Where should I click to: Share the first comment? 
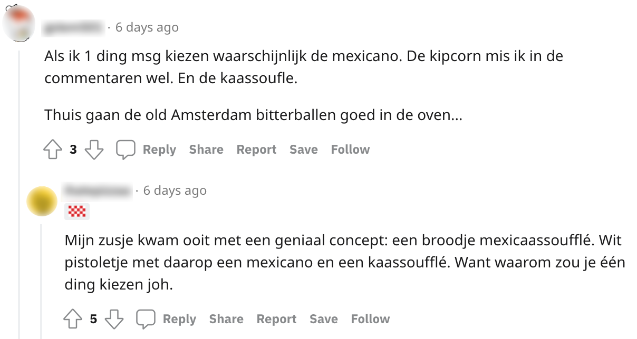coord(206,150)
